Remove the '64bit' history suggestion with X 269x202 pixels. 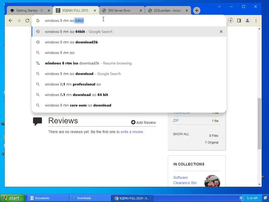(x=221, y=32)
